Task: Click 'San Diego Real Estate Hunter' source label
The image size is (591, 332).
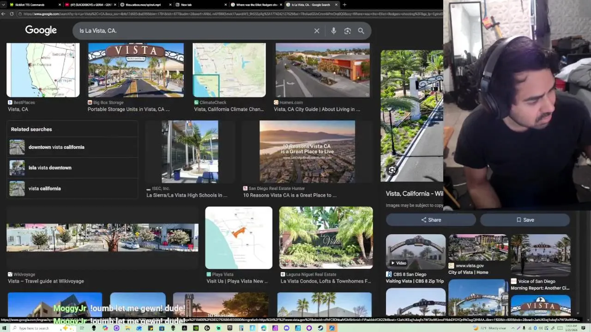Action: point(277,189)
